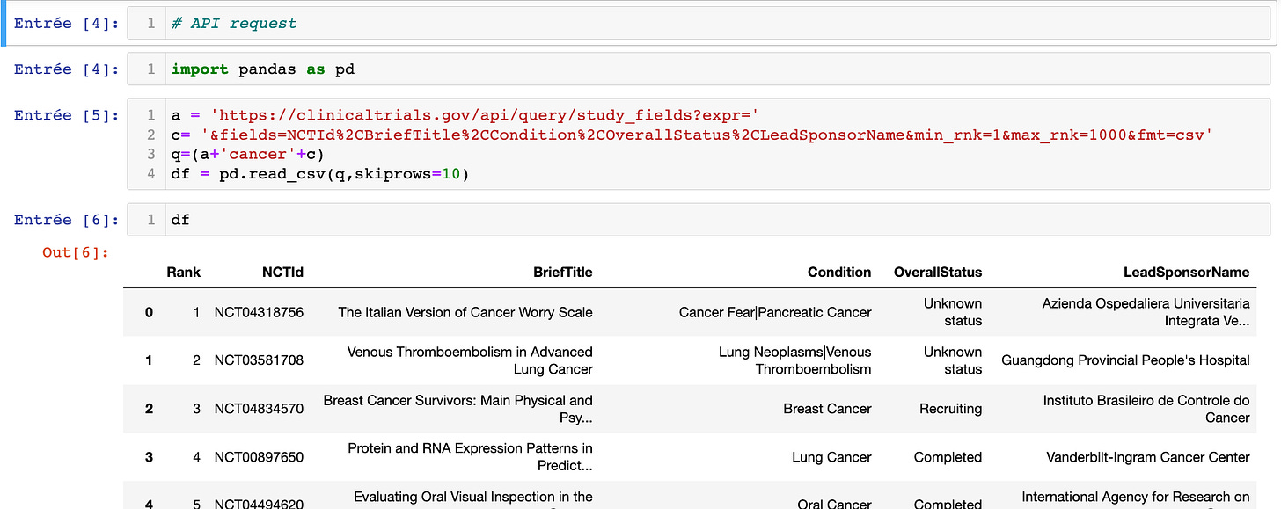Screen dimensions: 1281x509
Task: Click 'Azienda Ospedaliera Universitaria Integrata Ve...'
Action: tap(1146, 312)
